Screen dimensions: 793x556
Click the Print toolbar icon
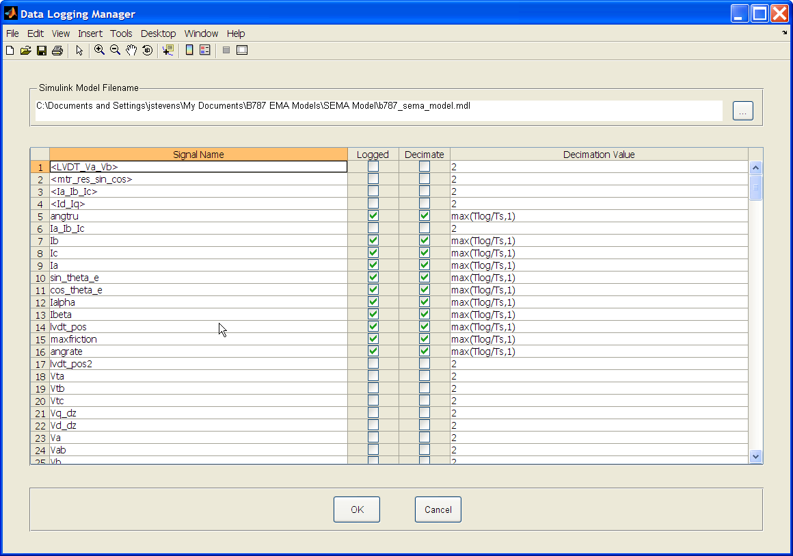[57, 50]
